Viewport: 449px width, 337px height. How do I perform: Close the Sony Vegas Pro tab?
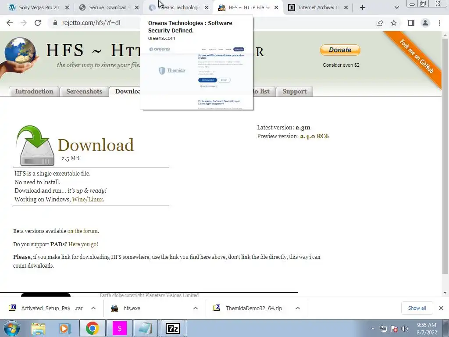pyautogui.click(x=67, y=7)
